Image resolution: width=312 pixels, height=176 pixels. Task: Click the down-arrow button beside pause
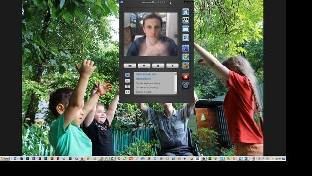coord(173,66)
